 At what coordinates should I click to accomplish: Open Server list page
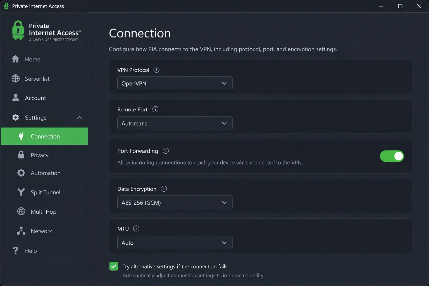pyautogui.click(x=44, y=79)
